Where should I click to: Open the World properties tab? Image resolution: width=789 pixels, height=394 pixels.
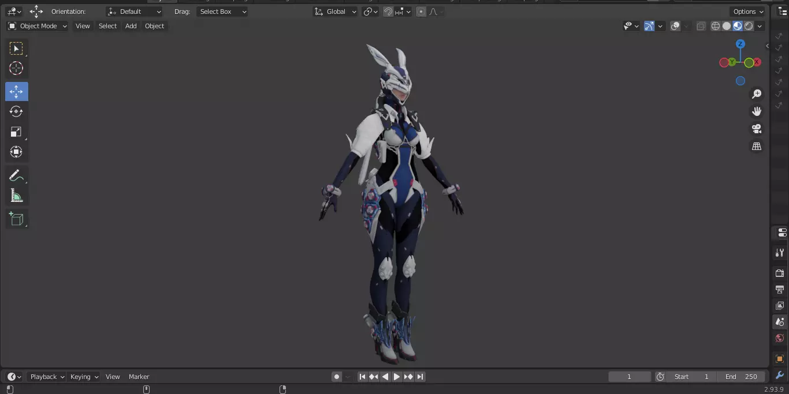[780, 338]
